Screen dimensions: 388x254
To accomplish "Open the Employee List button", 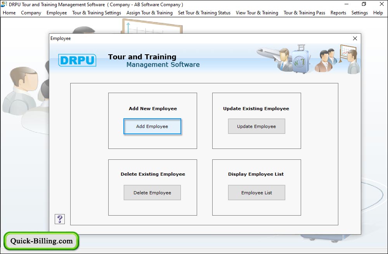I will point(256,193).
